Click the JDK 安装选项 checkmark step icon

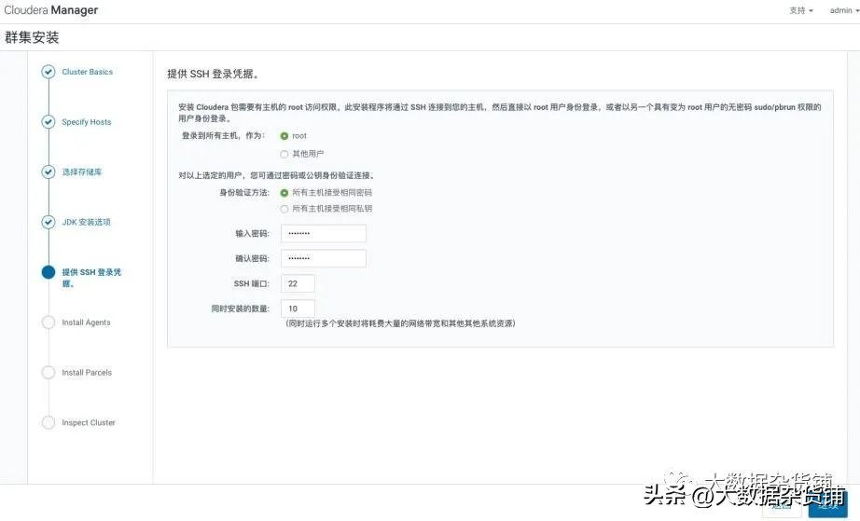[49, 222]
